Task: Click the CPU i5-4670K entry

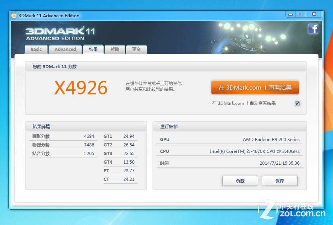Action: [229, 151]
